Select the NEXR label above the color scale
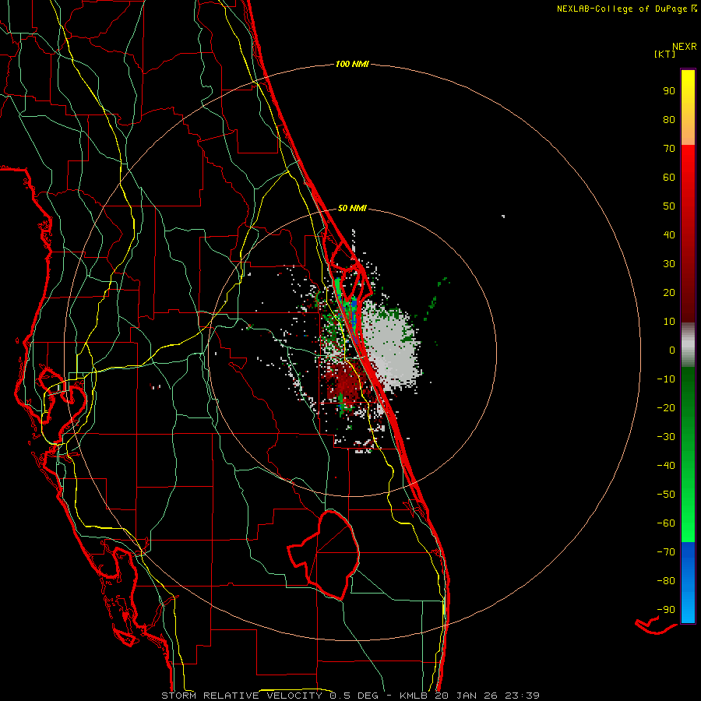 click(685, 47)
